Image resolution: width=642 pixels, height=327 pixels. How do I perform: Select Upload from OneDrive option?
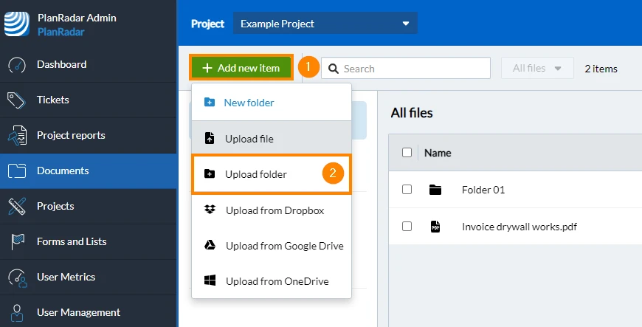(x=272, y=281)
